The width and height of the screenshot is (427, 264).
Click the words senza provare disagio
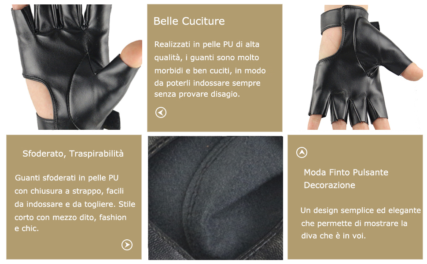pos(197,94)
